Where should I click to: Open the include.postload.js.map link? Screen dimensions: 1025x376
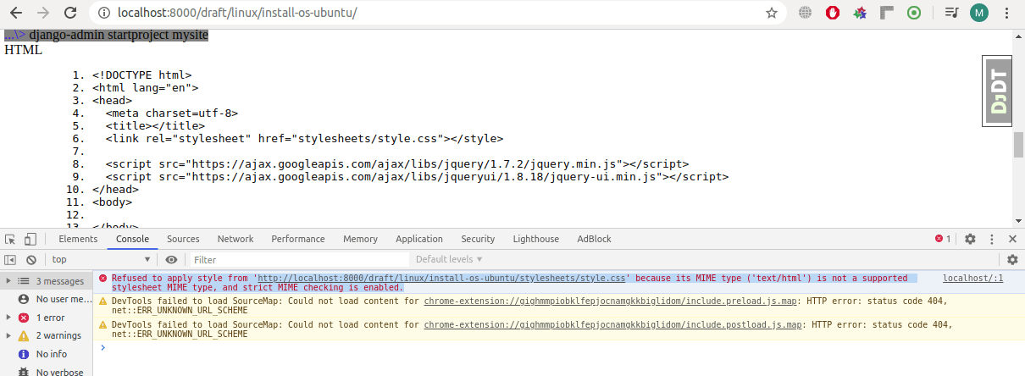pyautogui.click(x=612, y=324)
